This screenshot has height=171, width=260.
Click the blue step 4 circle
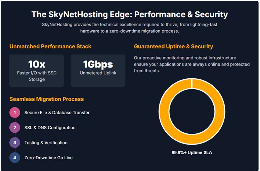[x=15, y=158]
